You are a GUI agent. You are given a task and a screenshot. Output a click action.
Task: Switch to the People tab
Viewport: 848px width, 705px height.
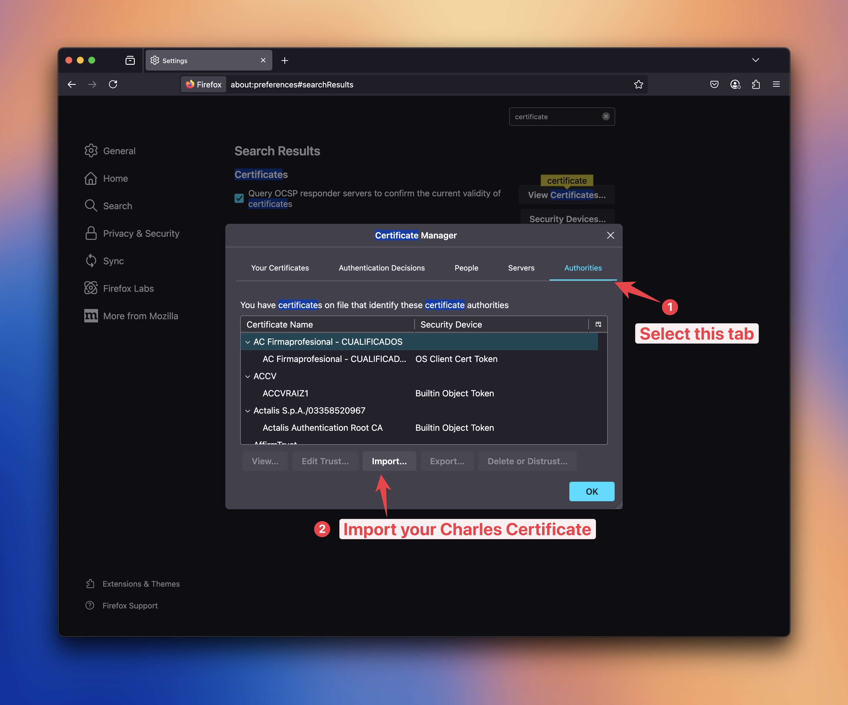click(466, 268)
